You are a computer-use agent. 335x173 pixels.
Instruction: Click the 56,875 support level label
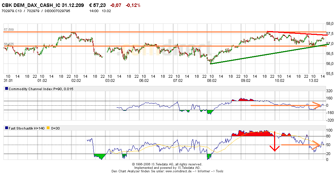(x=9, y=44)
